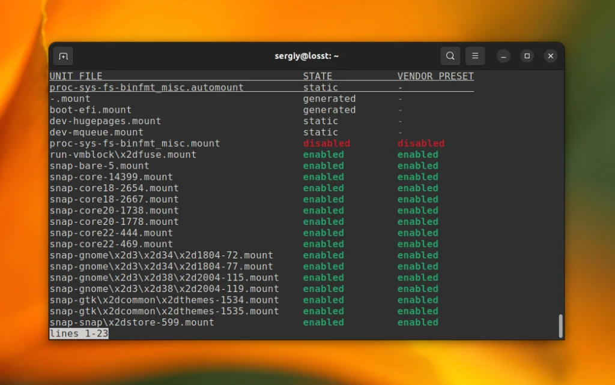The width and height of the screenshot is (615, 385).
Task: Click snap-bare-5.mount unit name
Action: (x=100, y=166)
